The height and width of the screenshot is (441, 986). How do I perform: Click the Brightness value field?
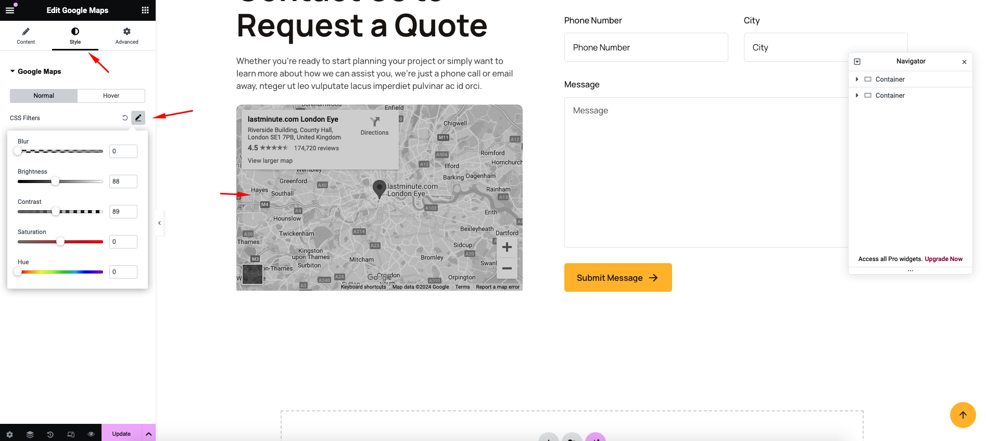coord(123,181)
